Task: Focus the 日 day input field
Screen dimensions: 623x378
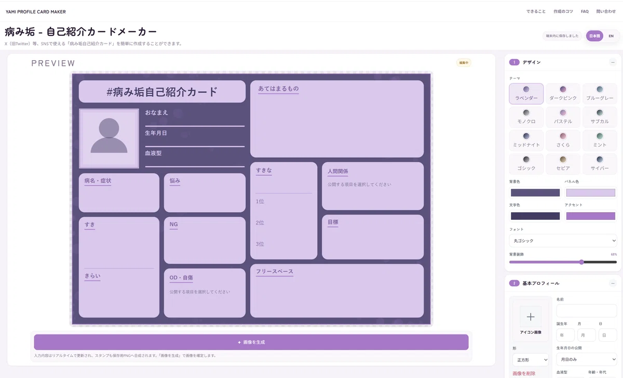Action: pos(608,335)
